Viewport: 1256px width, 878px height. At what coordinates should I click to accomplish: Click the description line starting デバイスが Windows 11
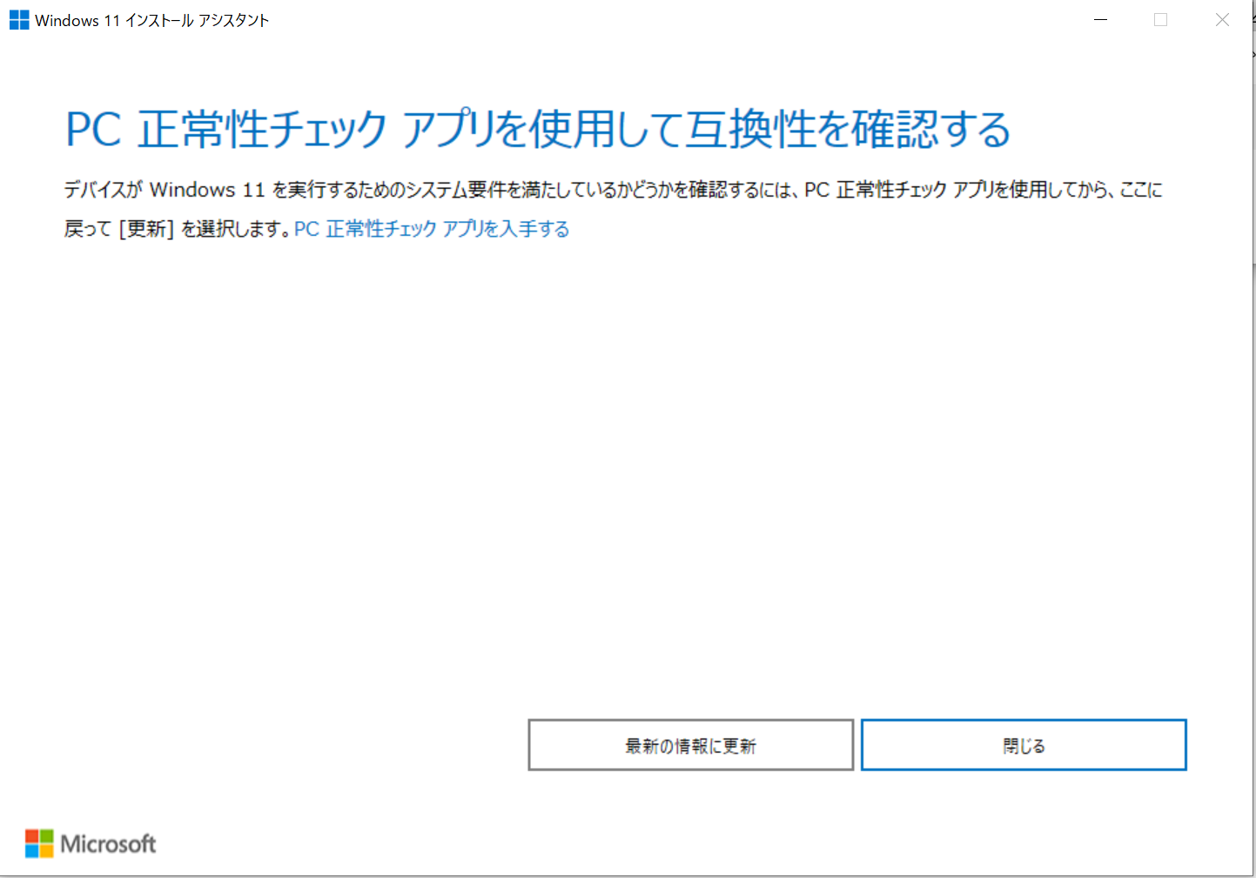[x=614, y=190]
